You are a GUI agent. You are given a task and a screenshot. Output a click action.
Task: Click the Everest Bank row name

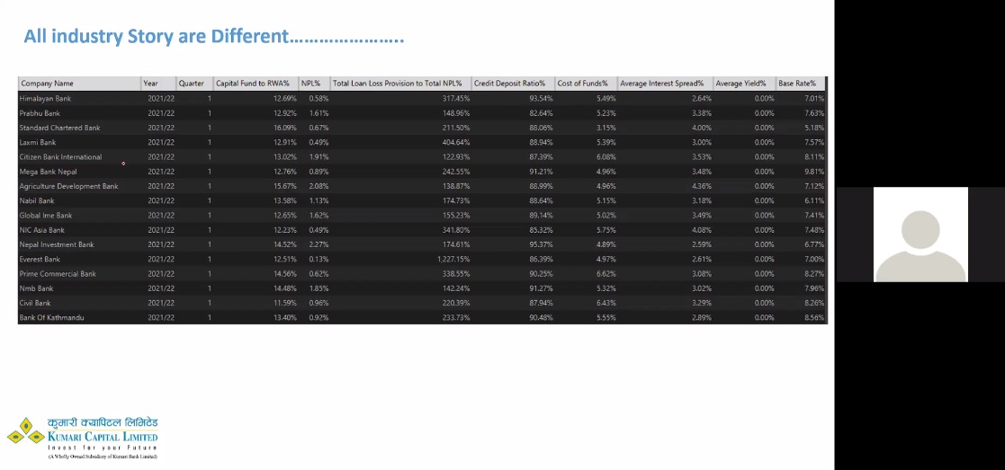(40, 260)
